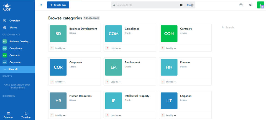The width and height of the screenshot is (266, 120).
Task: Open the CON category tile
Action: click(x=169, y=34)
